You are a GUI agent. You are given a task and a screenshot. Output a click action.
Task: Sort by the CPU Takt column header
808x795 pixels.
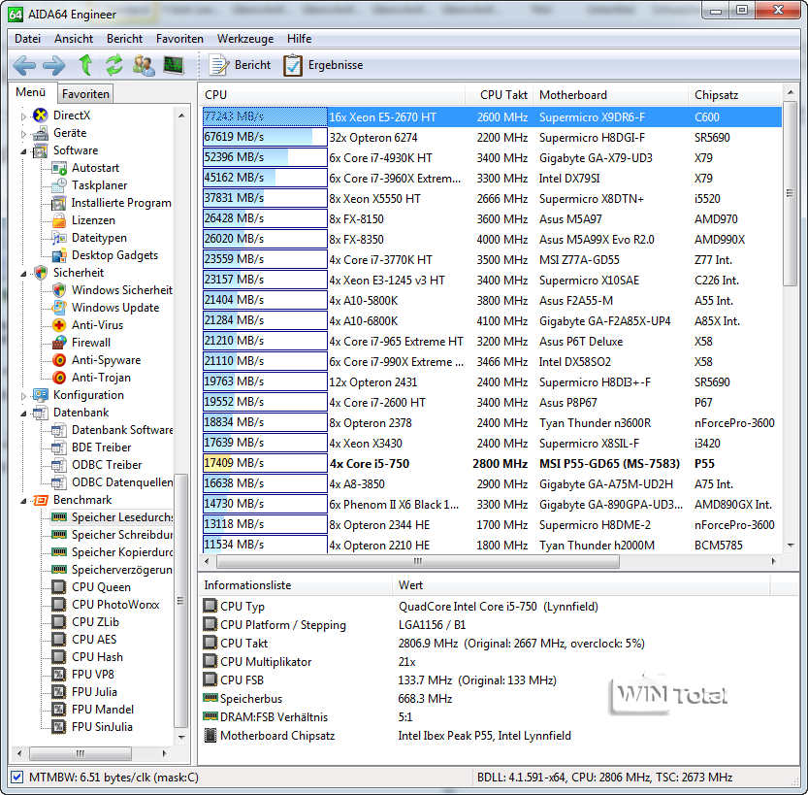pos(503,94)
